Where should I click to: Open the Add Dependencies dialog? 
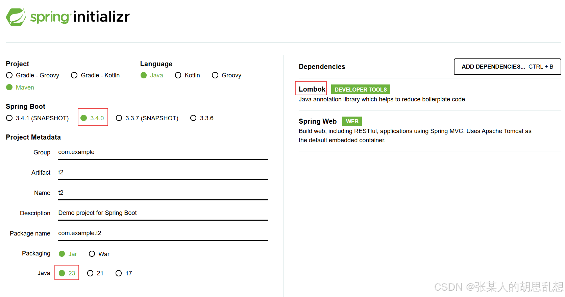507,67
